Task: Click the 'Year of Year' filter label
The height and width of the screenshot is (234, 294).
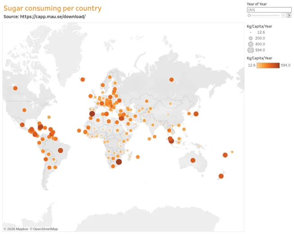Action: pyautogui.click(x=257, y=4)
